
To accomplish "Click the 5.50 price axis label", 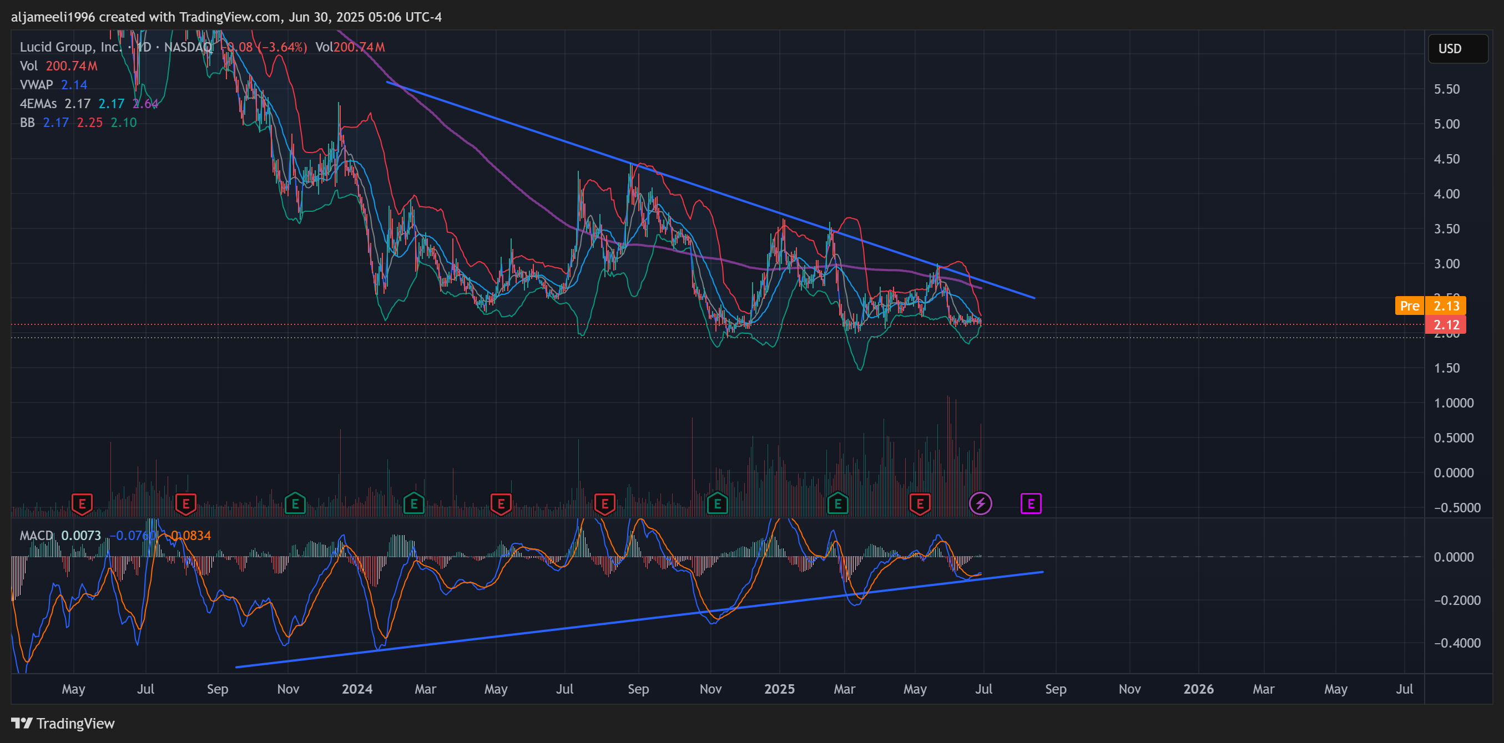I will tap(1447, 89).
